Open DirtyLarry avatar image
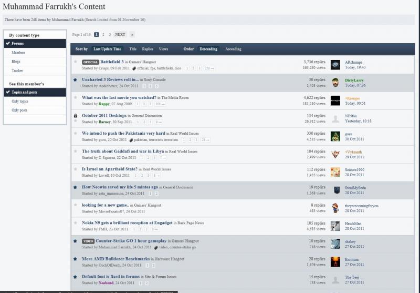The image size is (420, 293). pyautogui.click(x=335, y=83)
